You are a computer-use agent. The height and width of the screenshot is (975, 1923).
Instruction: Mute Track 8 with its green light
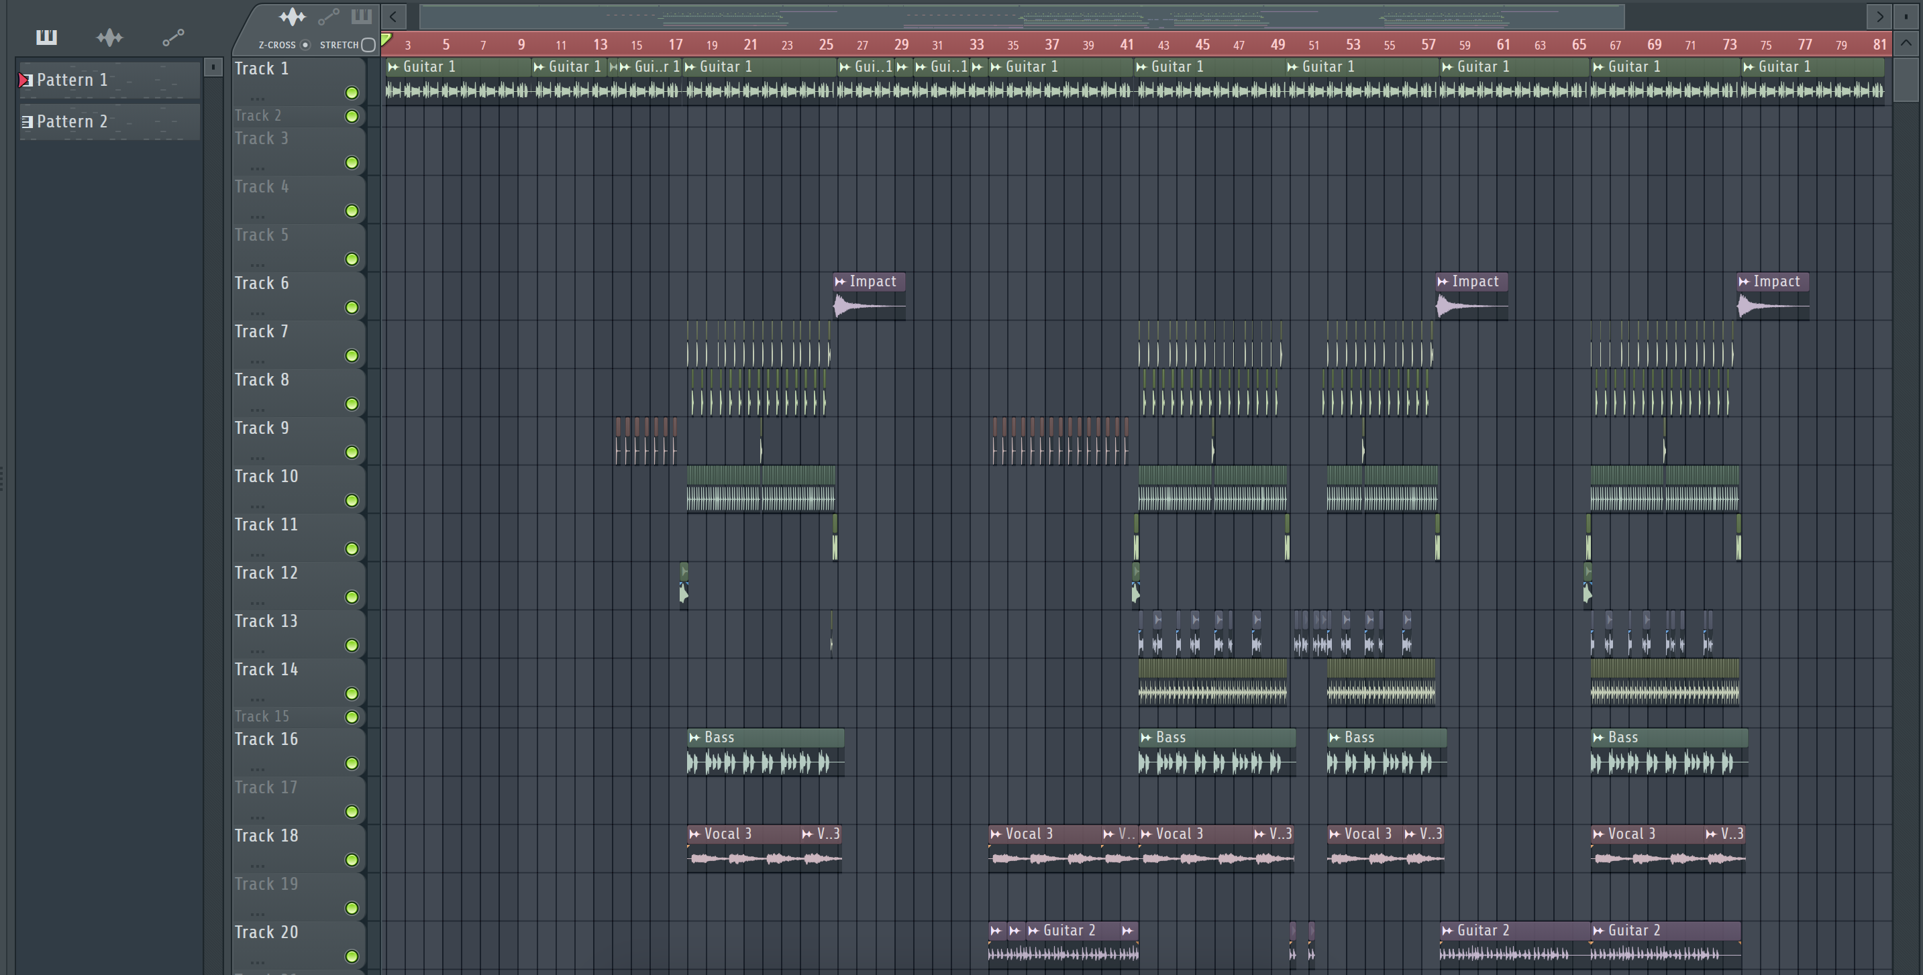tap(352, 404)
